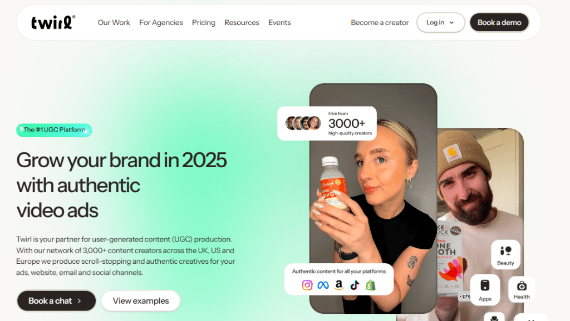Select the Beauty category icon
This screenshot has height=321, width=570.
(x=505, y=254)
